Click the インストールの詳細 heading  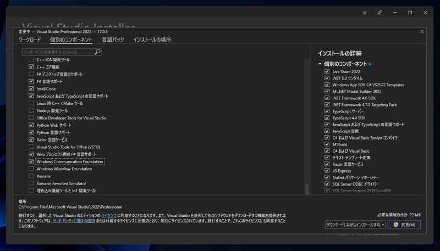339,53
